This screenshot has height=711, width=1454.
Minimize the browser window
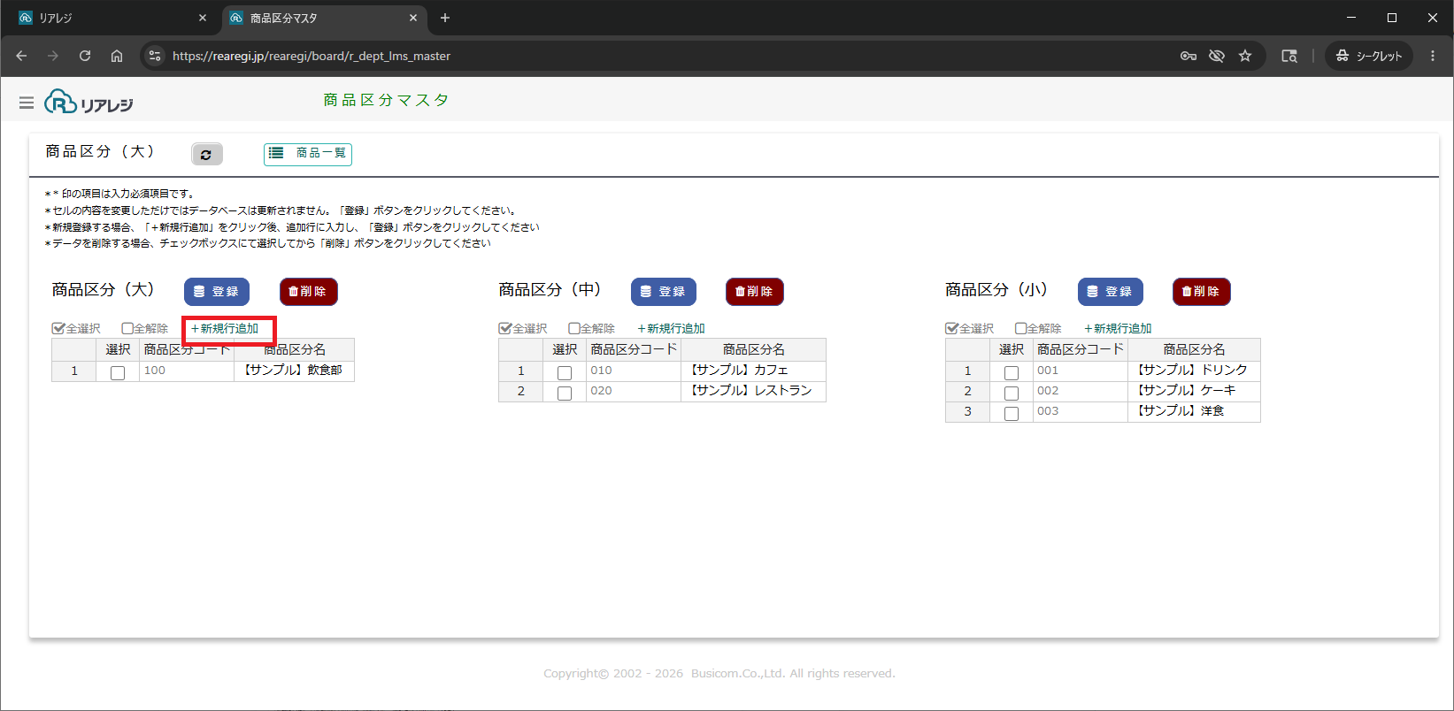[x=1351, y=18]
